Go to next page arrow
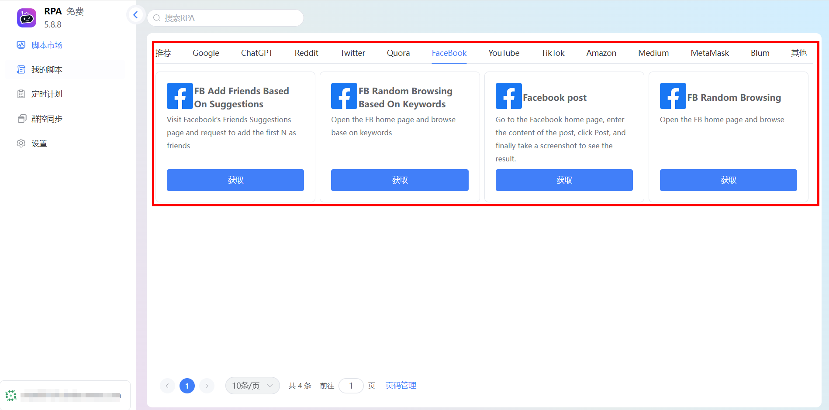 [207, 386]
